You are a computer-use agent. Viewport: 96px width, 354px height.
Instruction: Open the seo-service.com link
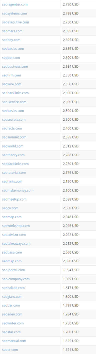tap(14, 102)
